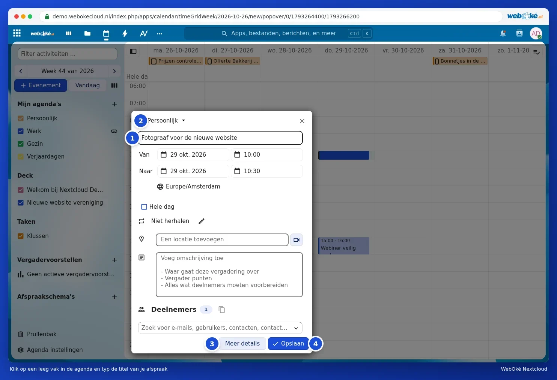
Task: Open the more apps ellipsis menu
Action: coord(160,33)
